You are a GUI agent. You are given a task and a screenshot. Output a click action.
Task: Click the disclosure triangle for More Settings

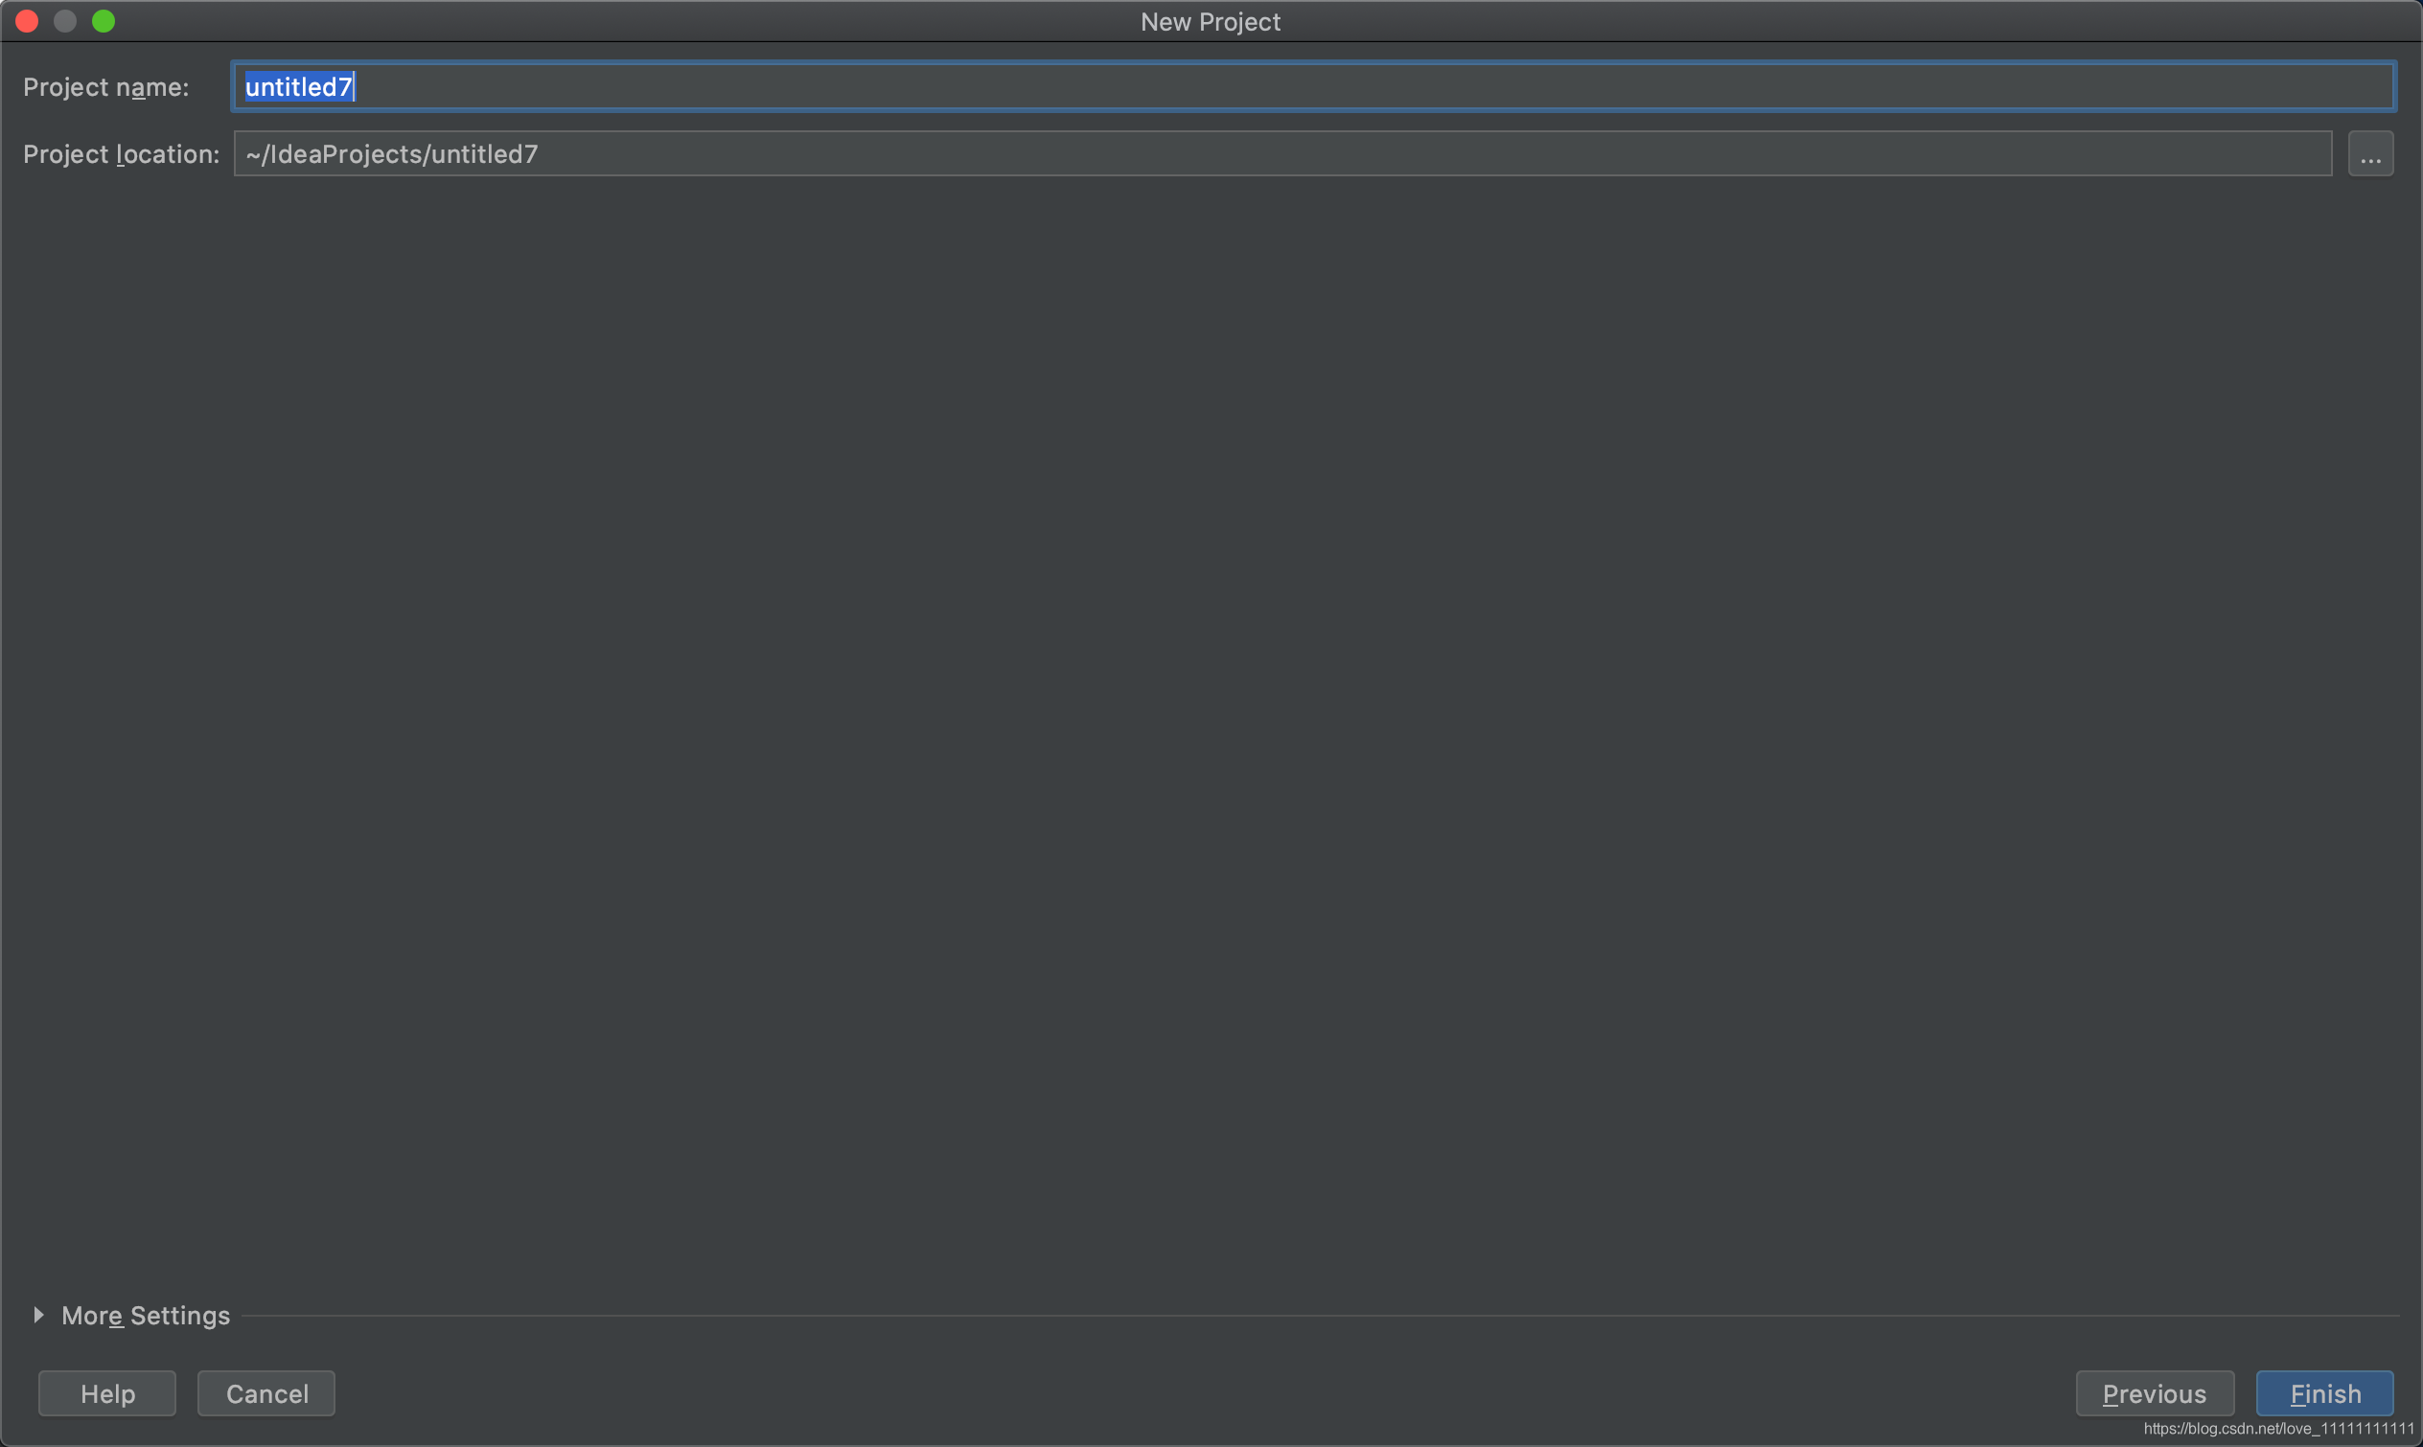[38, 1315]
